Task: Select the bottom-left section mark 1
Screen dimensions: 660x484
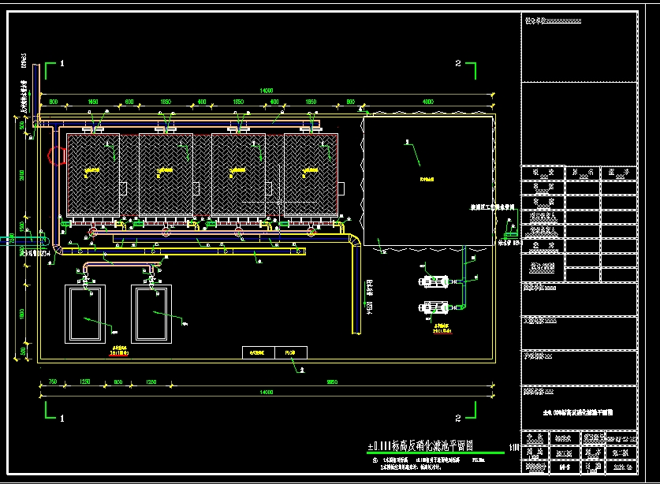Action: click(x=54, y=411)
